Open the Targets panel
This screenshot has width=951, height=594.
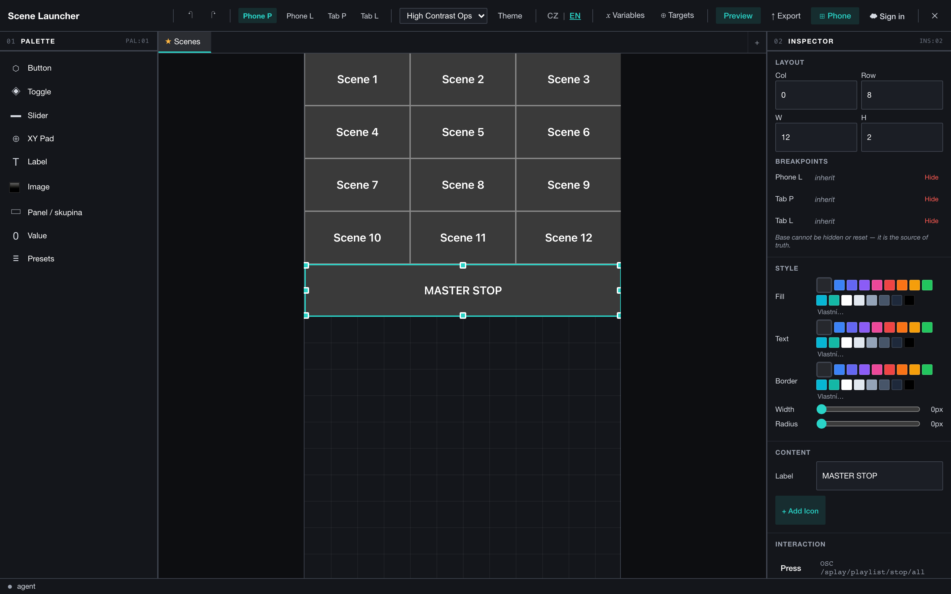pyautogui.click(x=677, y=15)
